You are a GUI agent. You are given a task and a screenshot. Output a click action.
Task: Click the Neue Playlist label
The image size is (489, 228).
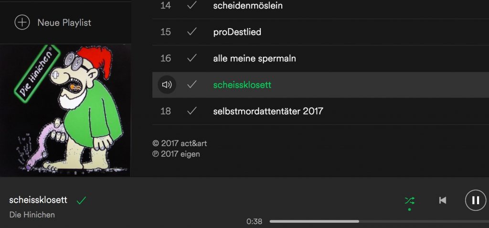[x=64, y=23]
